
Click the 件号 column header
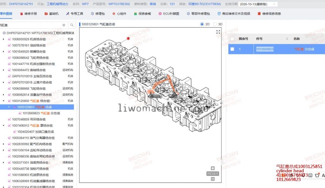(x=259, y=39)
